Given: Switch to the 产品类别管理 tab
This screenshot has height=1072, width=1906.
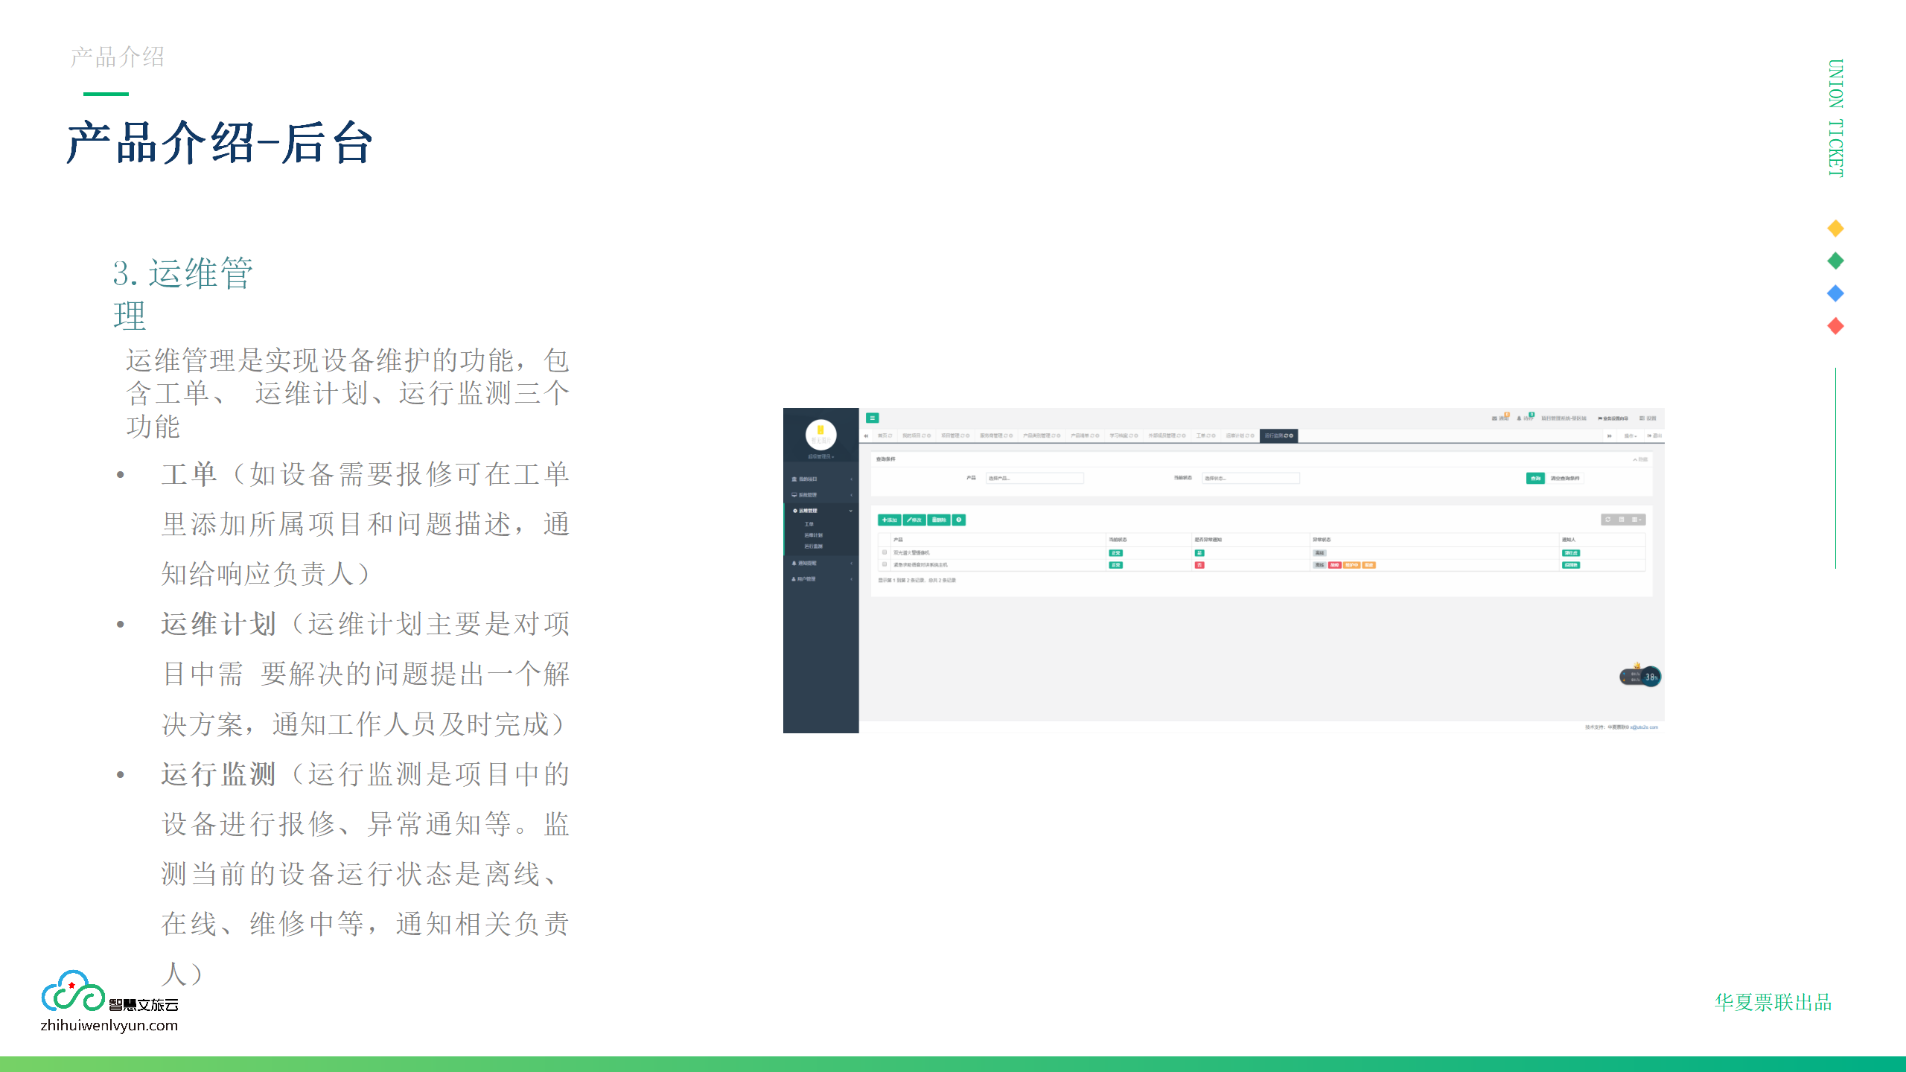Looking at the screenshot, I should click(1042, 435).
